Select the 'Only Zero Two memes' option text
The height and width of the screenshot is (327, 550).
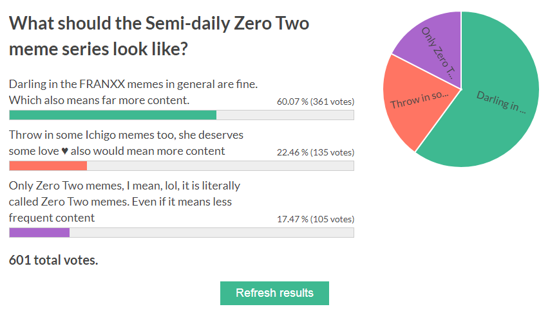[124, 201]
